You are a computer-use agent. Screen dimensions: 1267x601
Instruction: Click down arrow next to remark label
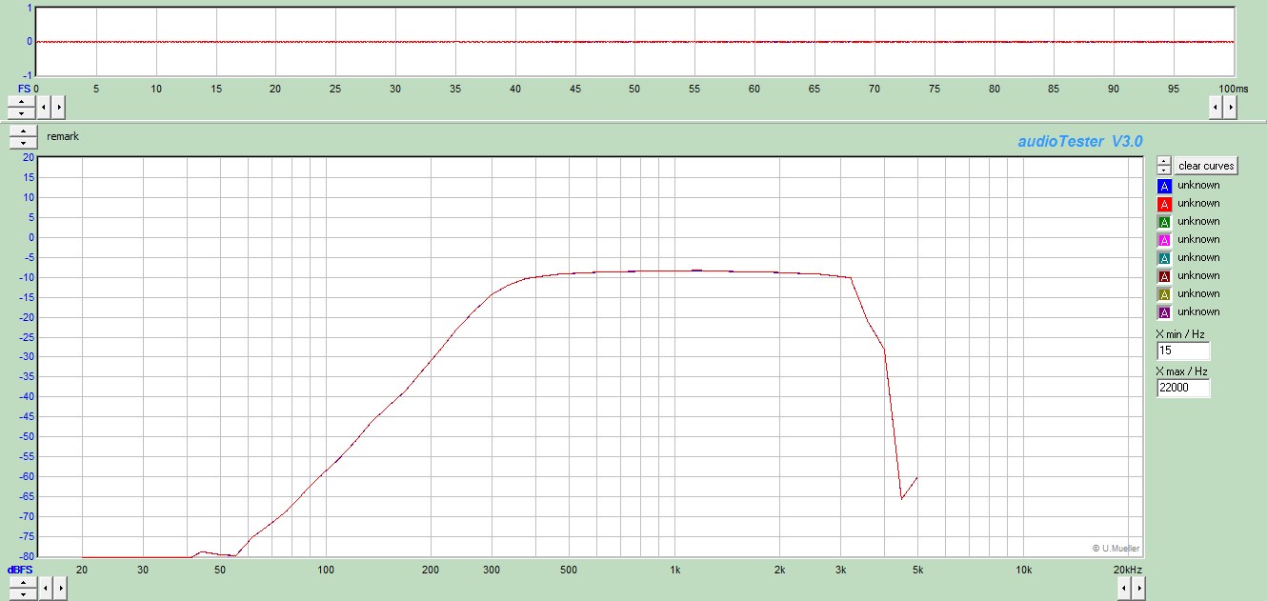23,142
